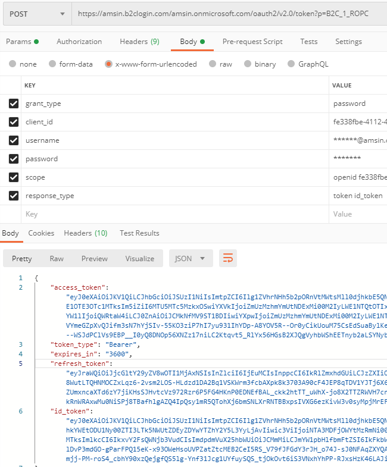Image resolution: width=387 pixels, height=467 pixels.
Task: Click the client_id value fe338fbe-4112
Action: (358, 122)
